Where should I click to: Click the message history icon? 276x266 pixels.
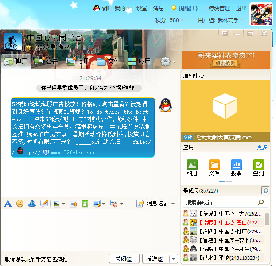[x=140, y=204]
